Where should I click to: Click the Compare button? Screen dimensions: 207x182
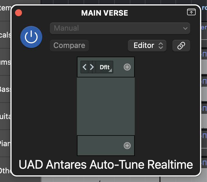[x=69, y=46]
